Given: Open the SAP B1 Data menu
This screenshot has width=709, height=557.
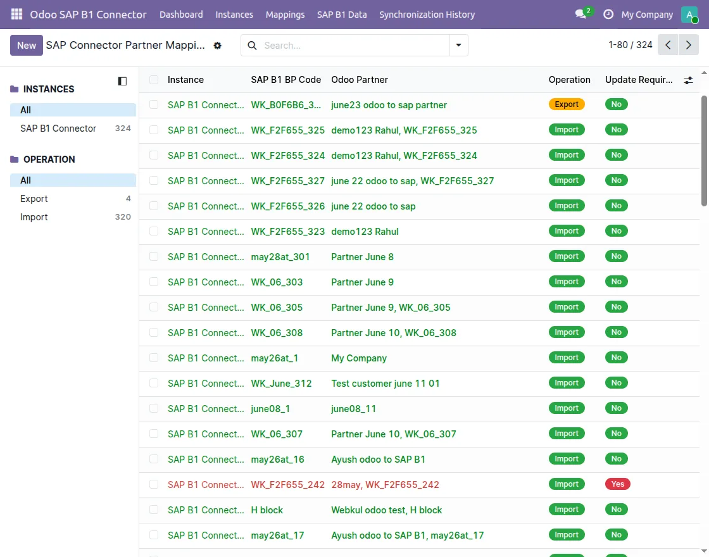Looking at the screenshot, I should click(342, 15).
